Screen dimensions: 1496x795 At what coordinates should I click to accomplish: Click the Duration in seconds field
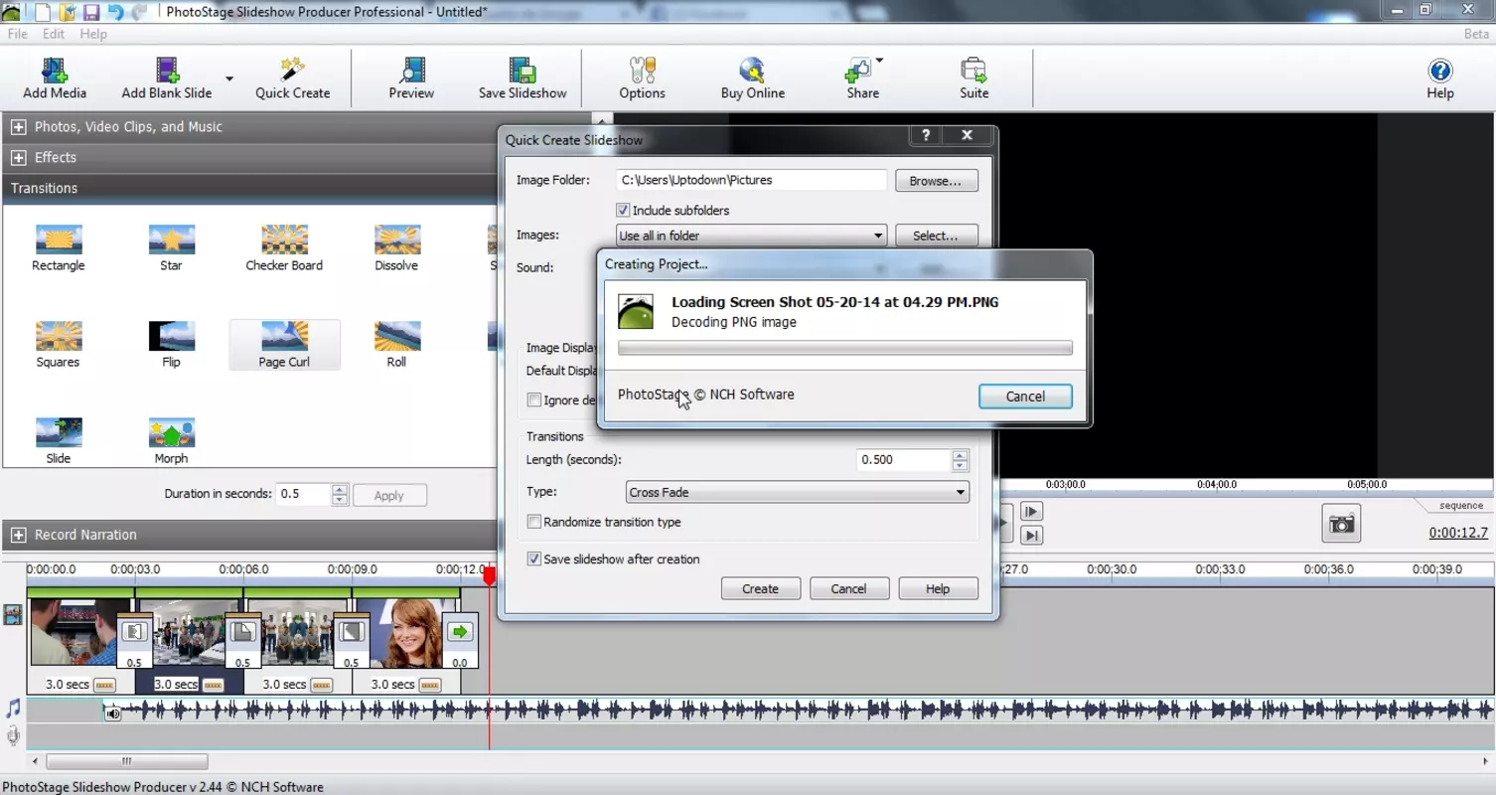click(x=304, y=494)
